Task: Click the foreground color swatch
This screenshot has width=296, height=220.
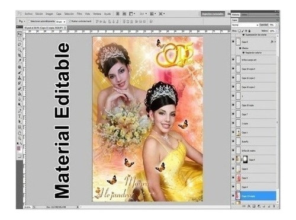Action: click(19, 148)
